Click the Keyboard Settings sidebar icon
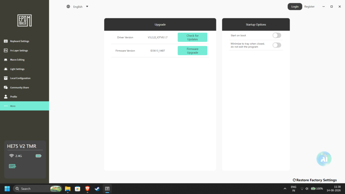The width and height of the screenshot is (345, 194). [6, 41]
